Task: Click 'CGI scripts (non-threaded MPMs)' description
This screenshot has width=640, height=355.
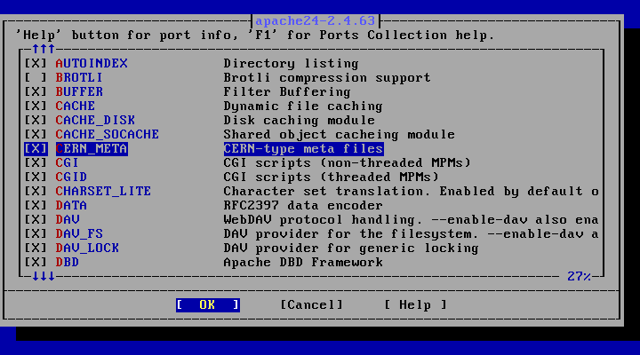Action: pos(348,163)
